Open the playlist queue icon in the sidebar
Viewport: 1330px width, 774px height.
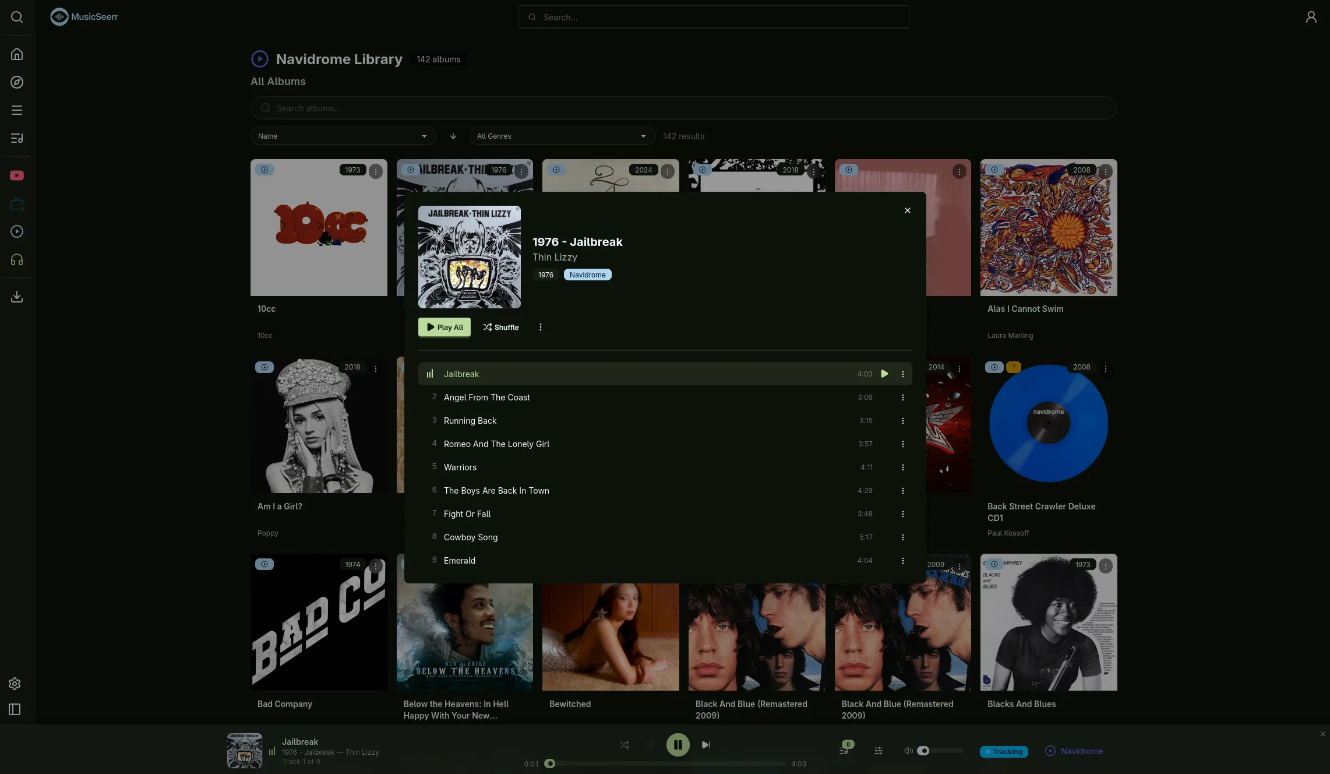click(x=17, y=138)
